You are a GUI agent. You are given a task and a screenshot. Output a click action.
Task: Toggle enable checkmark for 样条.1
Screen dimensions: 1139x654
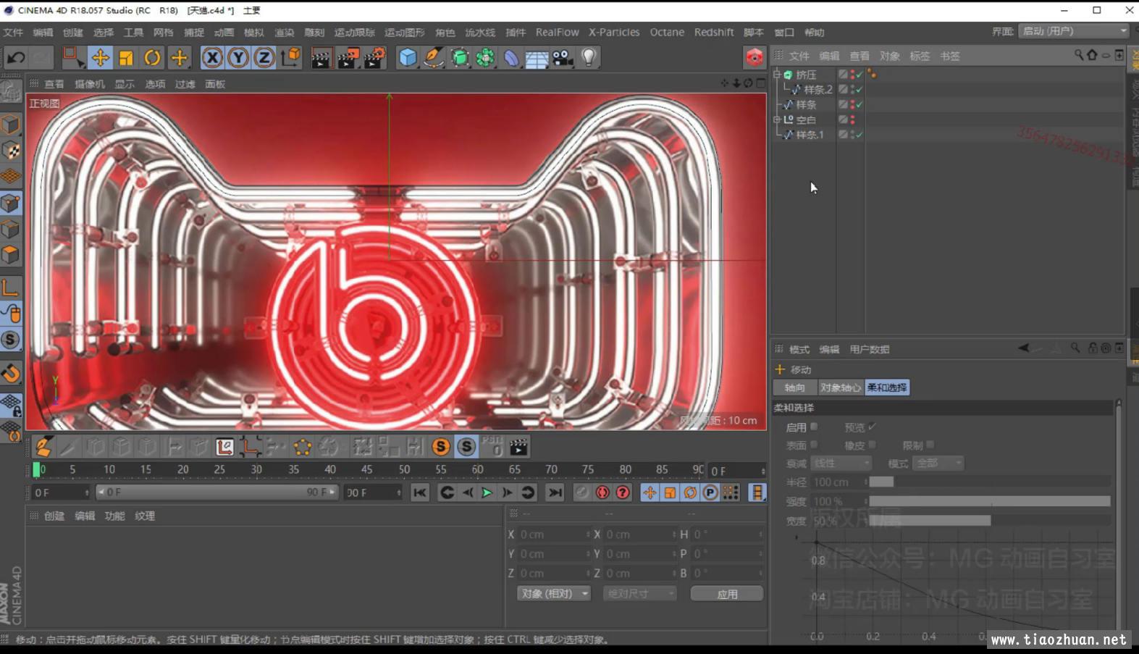coord(859,135)
